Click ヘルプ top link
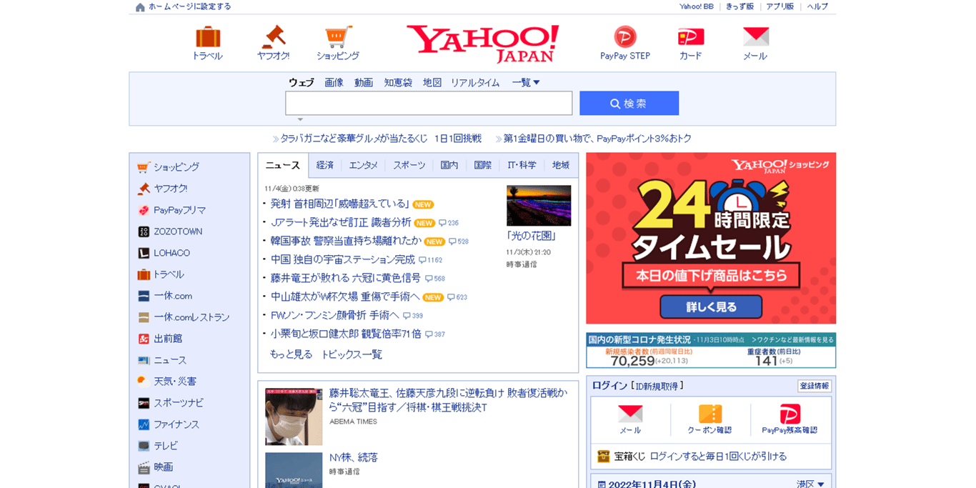Screen dimensions: 976x488 click(x=817, y=6)
